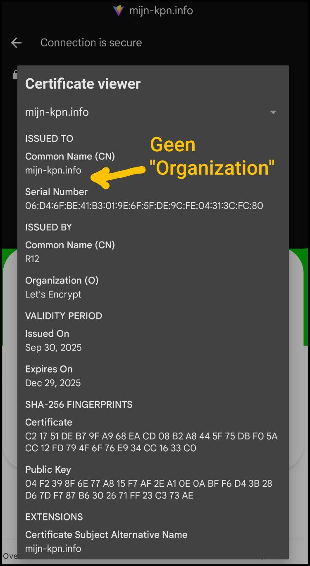The height and width of the screenshot is (566, 310).
Task: Click the mijn-kpn.info page title at top
Action: click(161, 10)
